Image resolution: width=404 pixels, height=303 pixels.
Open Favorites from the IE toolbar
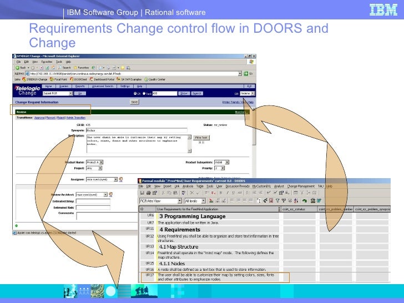(x=81, y=68)
